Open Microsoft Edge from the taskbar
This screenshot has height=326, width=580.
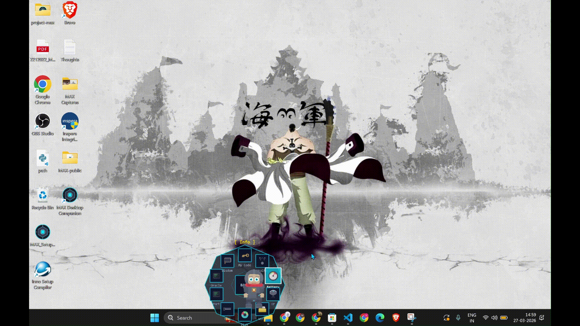tap(380, 318)
